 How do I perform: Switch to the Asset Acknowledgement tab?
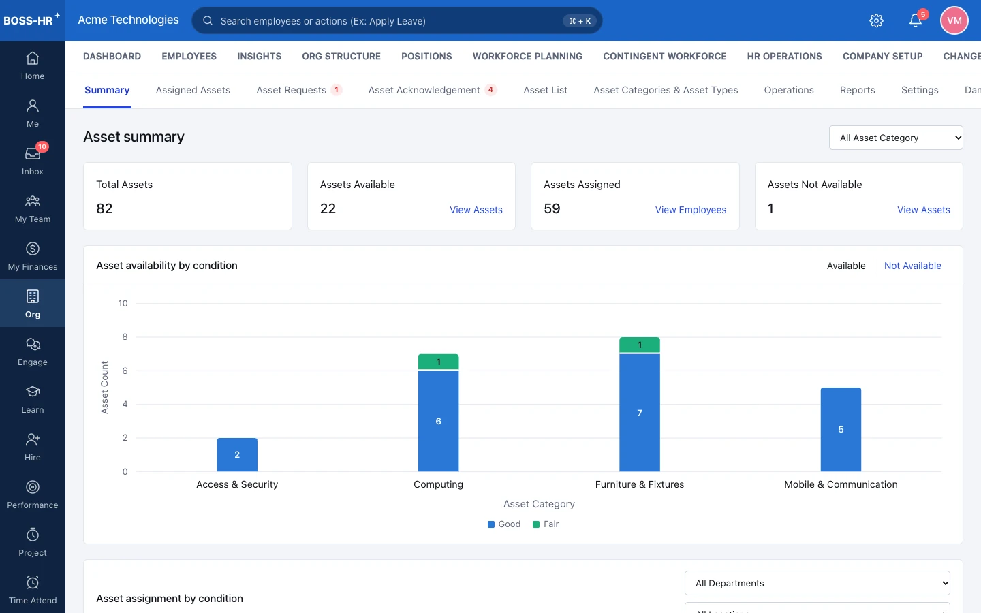tap(433, 90)
